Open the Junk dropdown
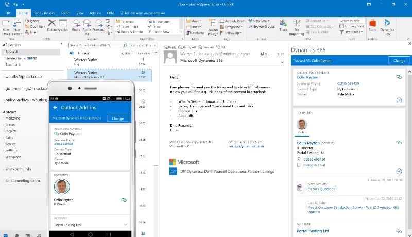This screenshot has height=237, width=412. tap(31, 32)
